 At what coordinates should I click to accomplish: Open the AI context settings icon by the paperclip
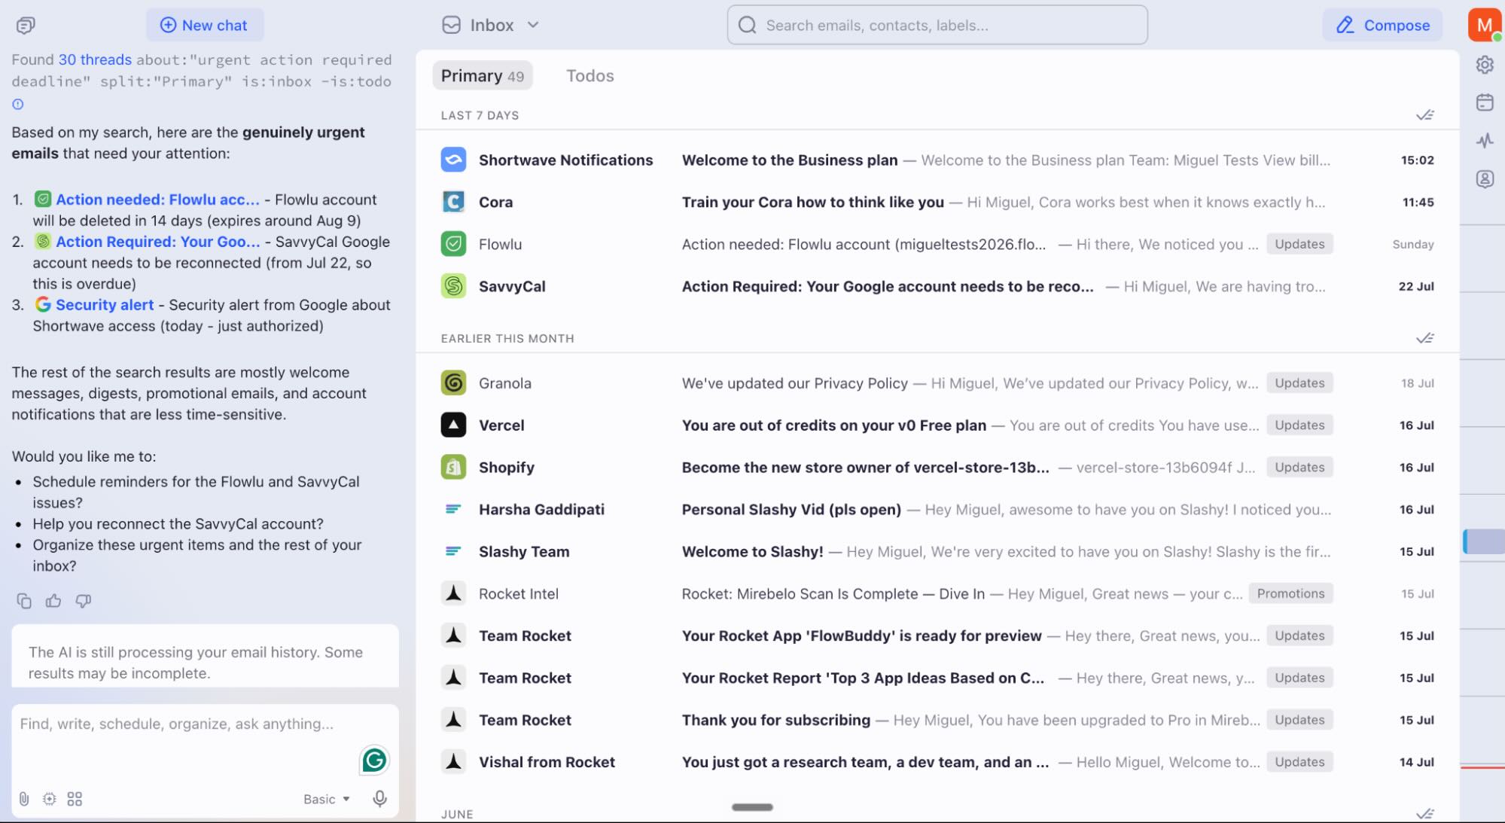(x=50, y=799)
